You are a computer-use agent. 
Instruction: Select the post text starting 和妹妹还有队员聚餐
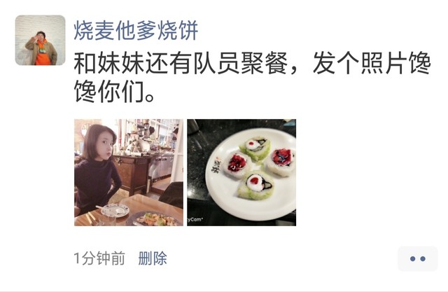click(252, 77)
